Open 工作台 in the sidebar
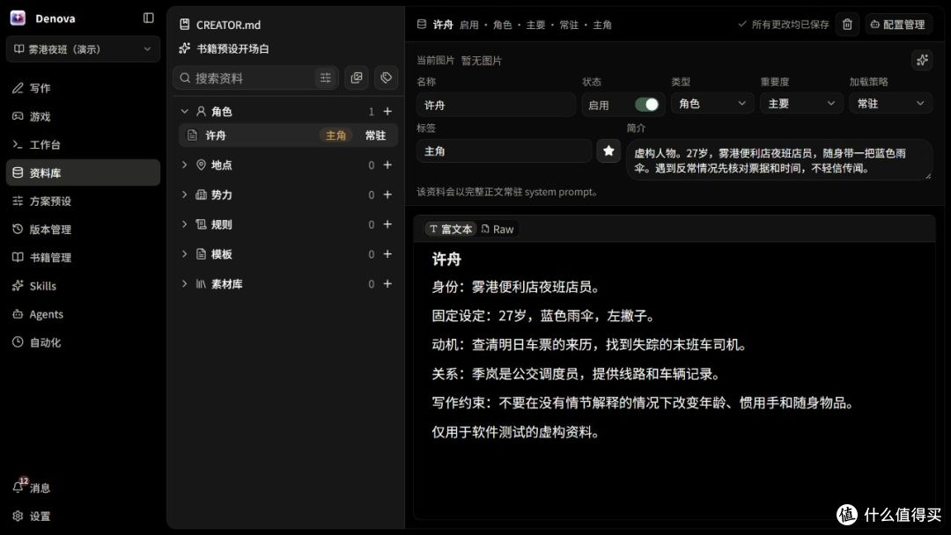The image size is (951, 535). click(83, 144)
